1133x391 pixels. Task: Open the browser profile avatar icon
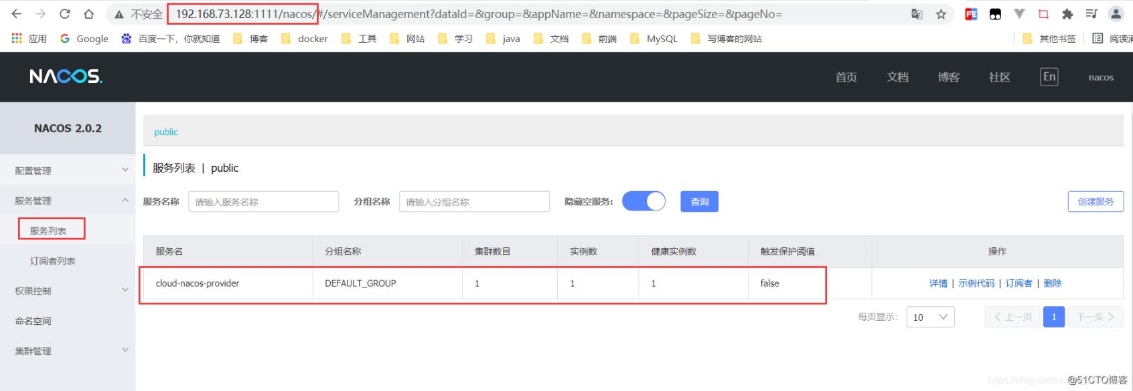pos(1116,14)
